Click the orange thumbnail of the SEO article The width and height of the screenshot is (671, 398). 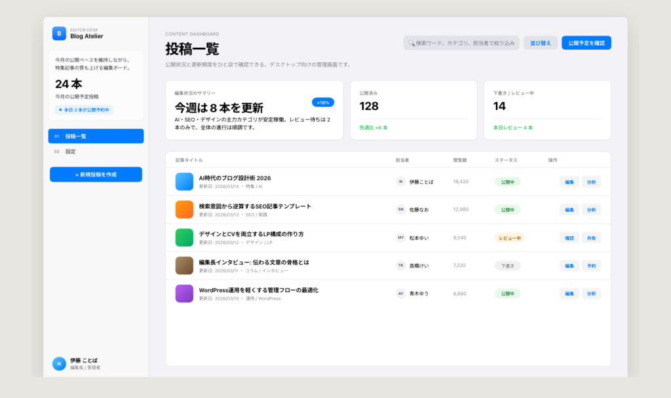pyautogui.click(x=184, y=209)
